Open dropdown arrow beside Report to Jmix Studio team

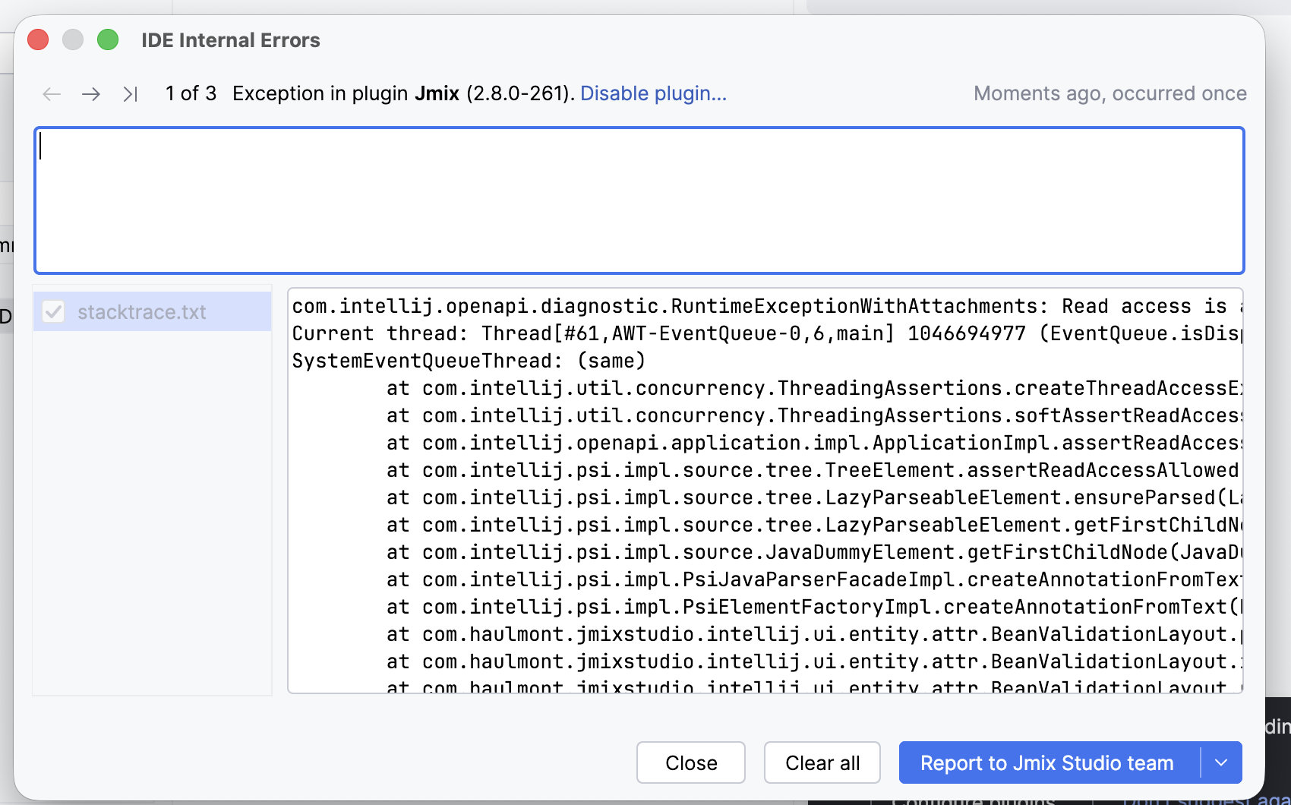[x=1221, y=762]
